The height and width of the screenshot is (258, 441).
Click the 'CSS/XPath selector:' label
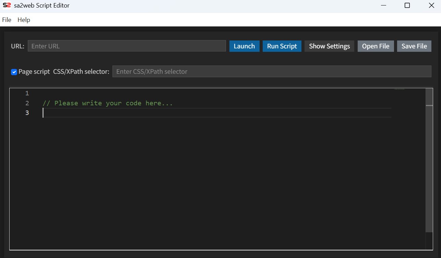81,72
